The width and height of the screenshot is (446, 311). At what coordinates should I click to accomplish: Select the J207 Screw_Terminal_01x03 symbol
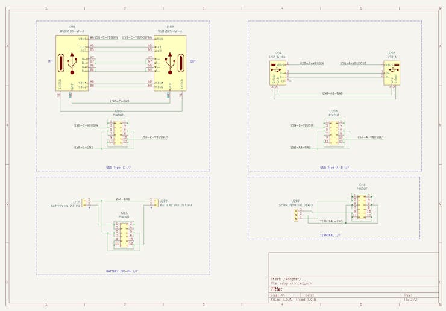[x=296, y=215]
